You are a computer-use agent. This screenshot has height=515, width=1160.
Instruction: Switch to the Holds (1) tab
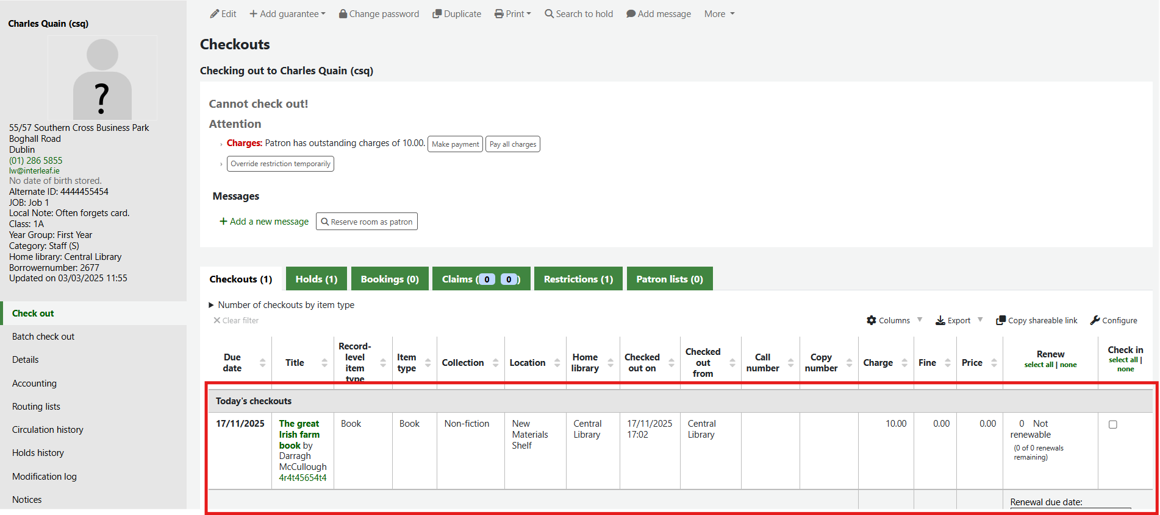316,279
